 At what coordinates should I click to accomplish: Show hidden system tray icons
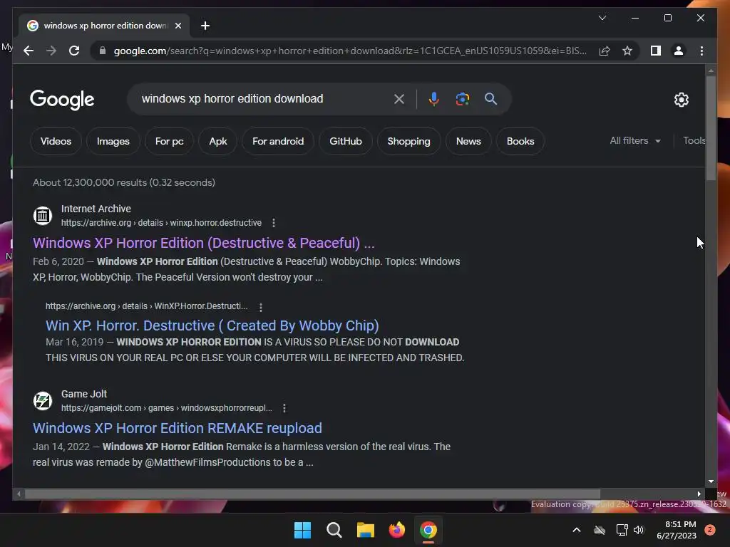click(x=576, y=530)
